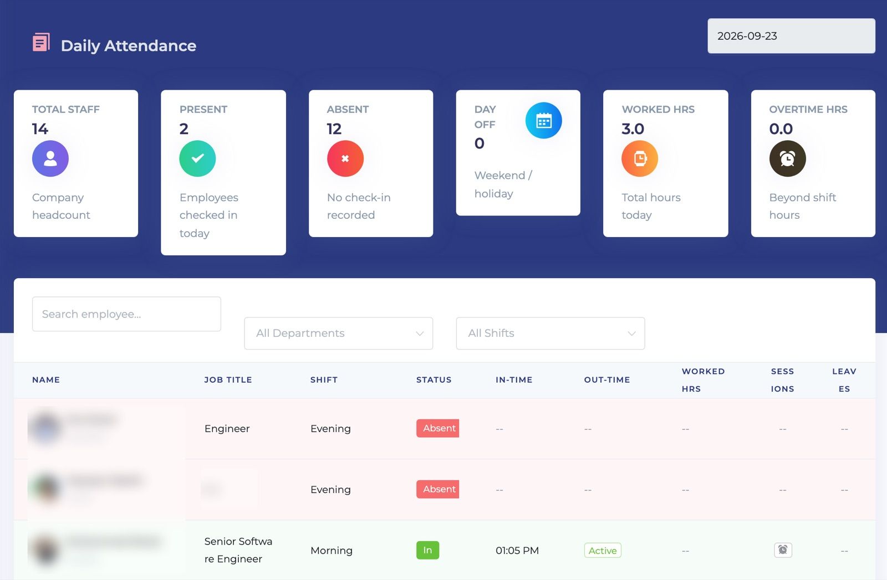Click the Absent red cross icon

coord(345,158)
